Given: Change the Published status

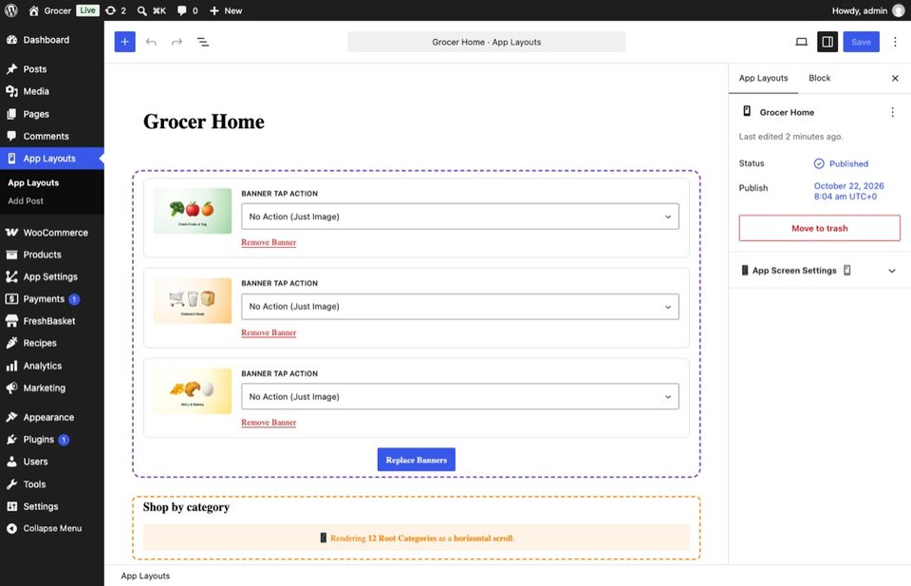Looking at the screenshot, I should click(x=841, y=164).
